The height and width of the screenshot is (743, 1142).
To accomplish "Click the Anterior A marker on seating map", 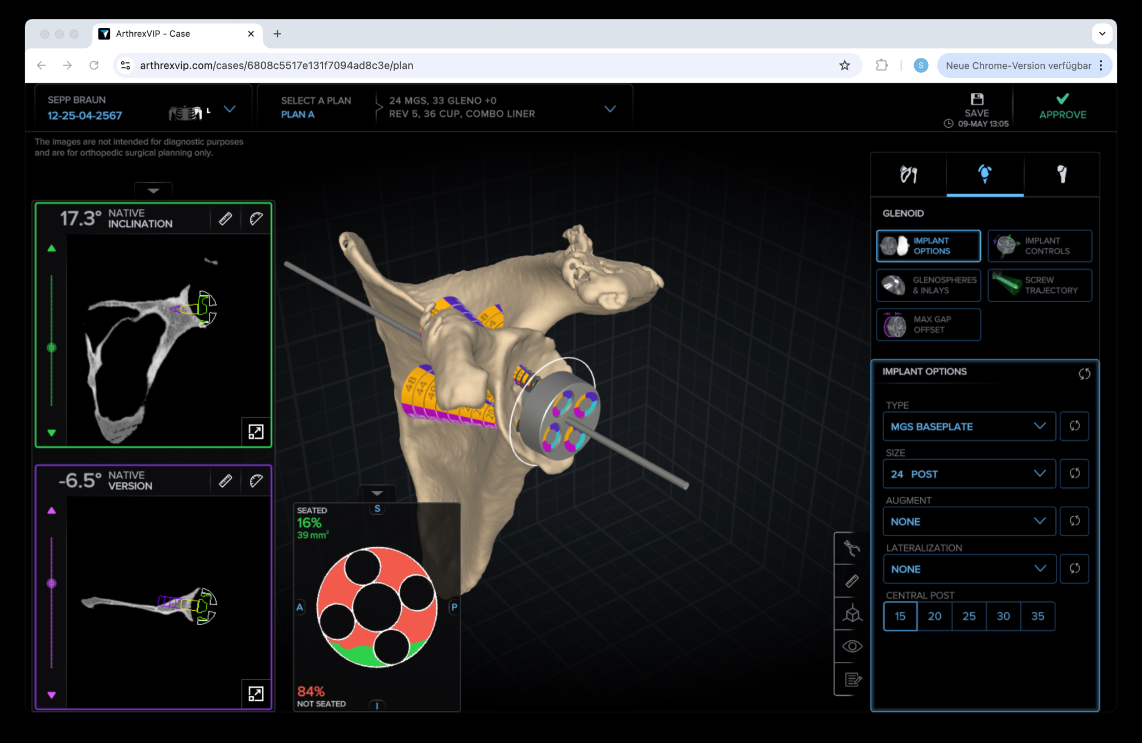I will [300, 607].
